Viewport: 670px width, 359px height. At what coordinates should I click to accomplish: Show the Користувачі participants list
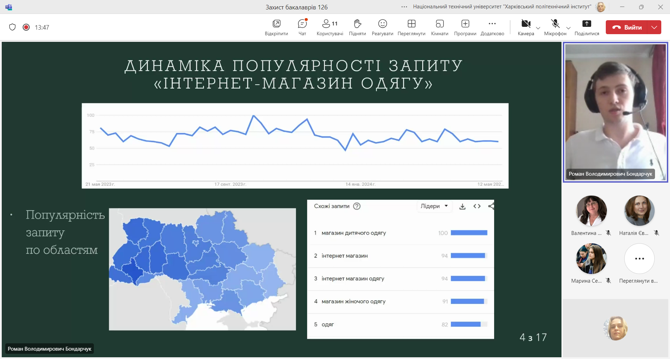[x=329, y=27]
